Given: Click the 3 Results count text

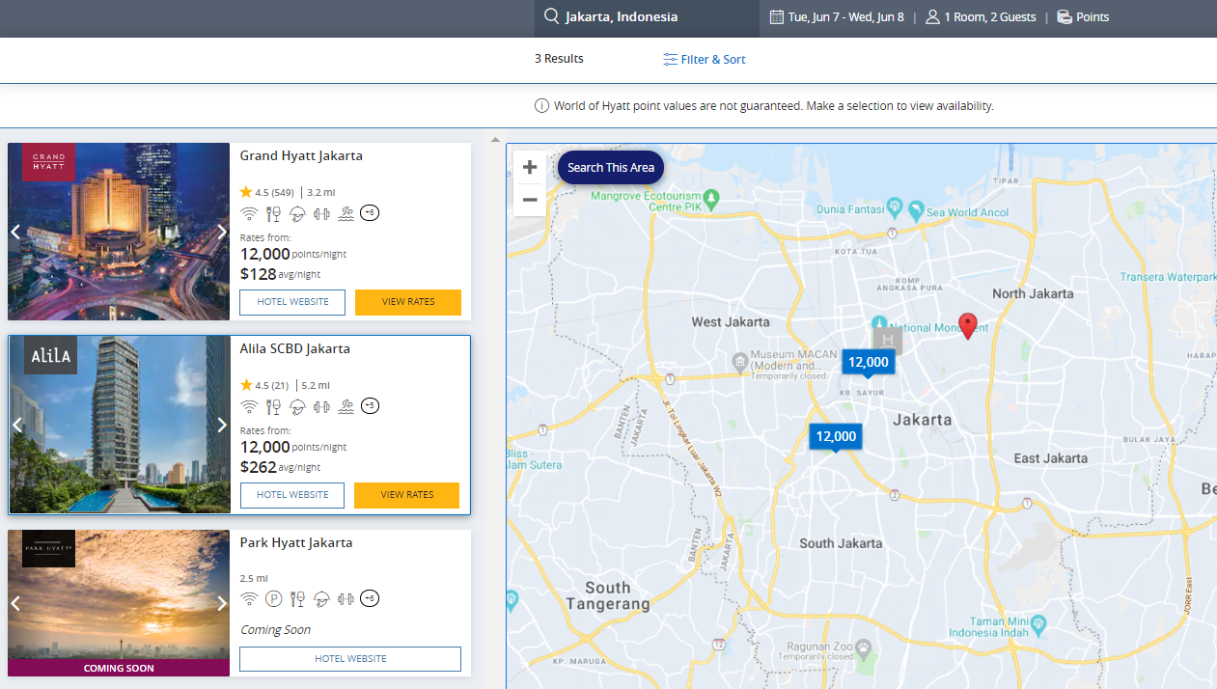Looking at the screenshot, I should click(559, 59).
